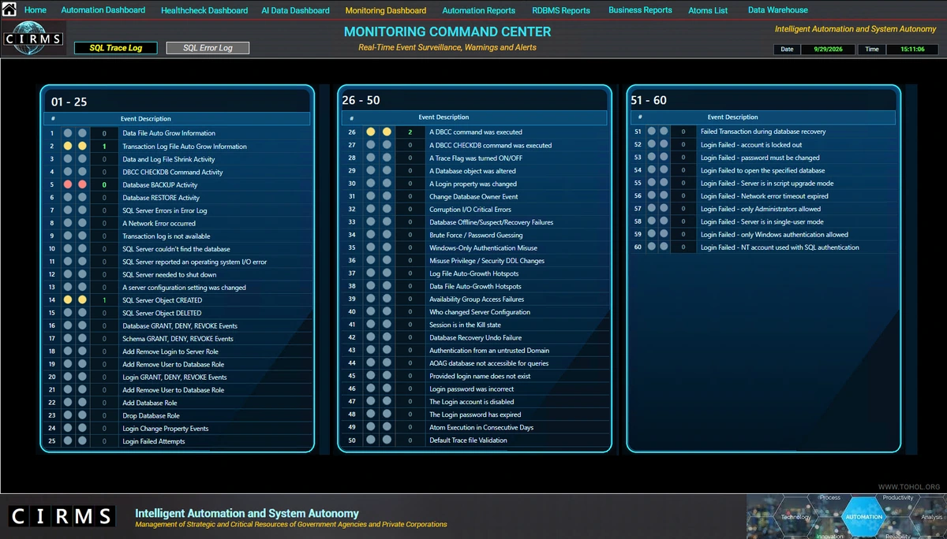Viewport: 947px width, 539px height.
Task: Click the date field showing 9/29/2026
Action: pyautogui.click(x=828, y=49)
